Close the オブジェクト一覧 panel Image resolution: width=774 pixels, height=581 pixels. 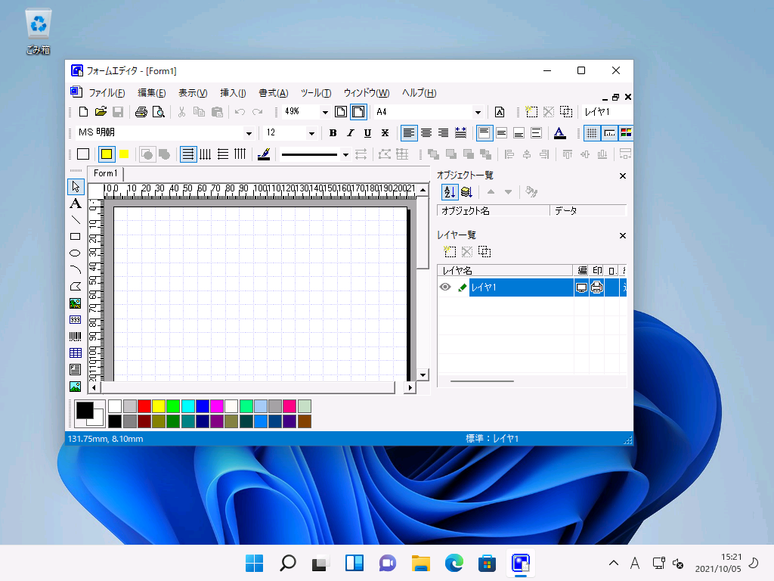coord(623,176)
